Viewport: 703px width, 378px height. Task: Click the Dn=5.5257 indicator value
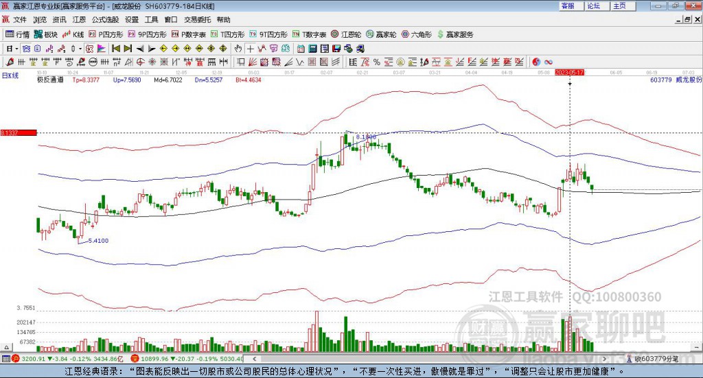click(209, 80)
